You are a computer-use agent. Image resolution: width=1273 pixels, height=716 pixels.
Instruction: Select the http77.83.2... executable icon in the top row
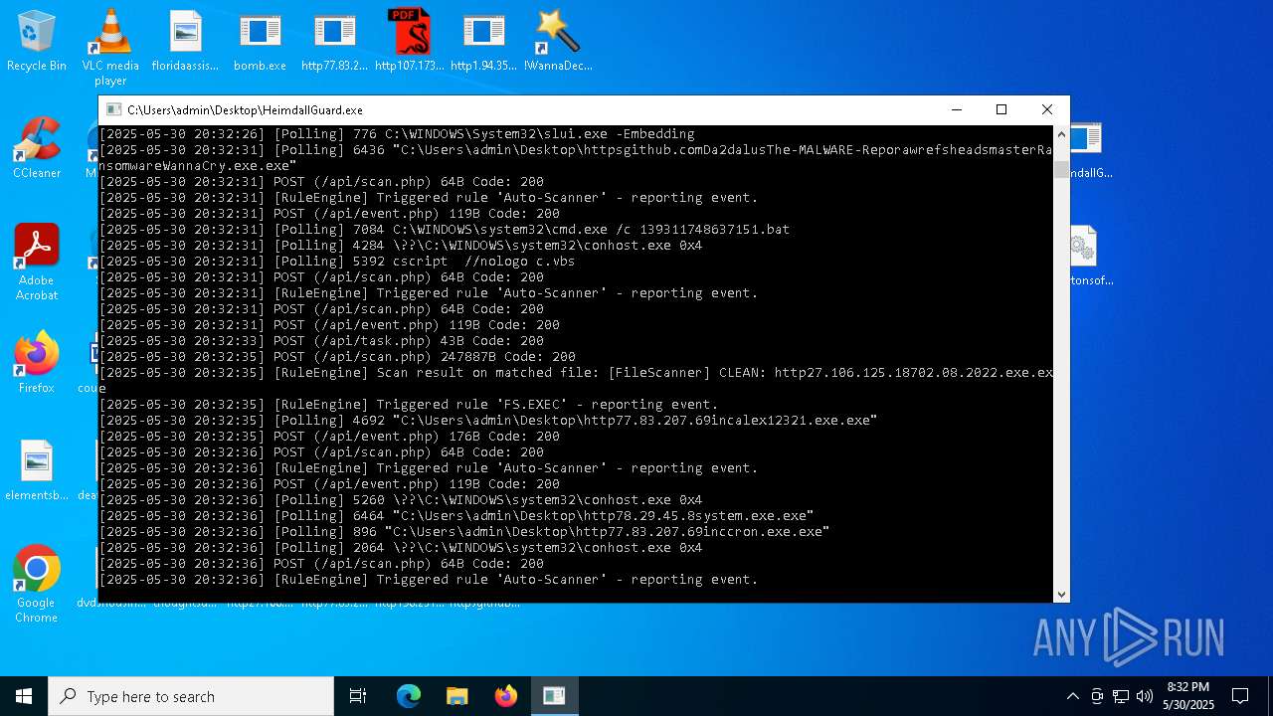[334, 42]
